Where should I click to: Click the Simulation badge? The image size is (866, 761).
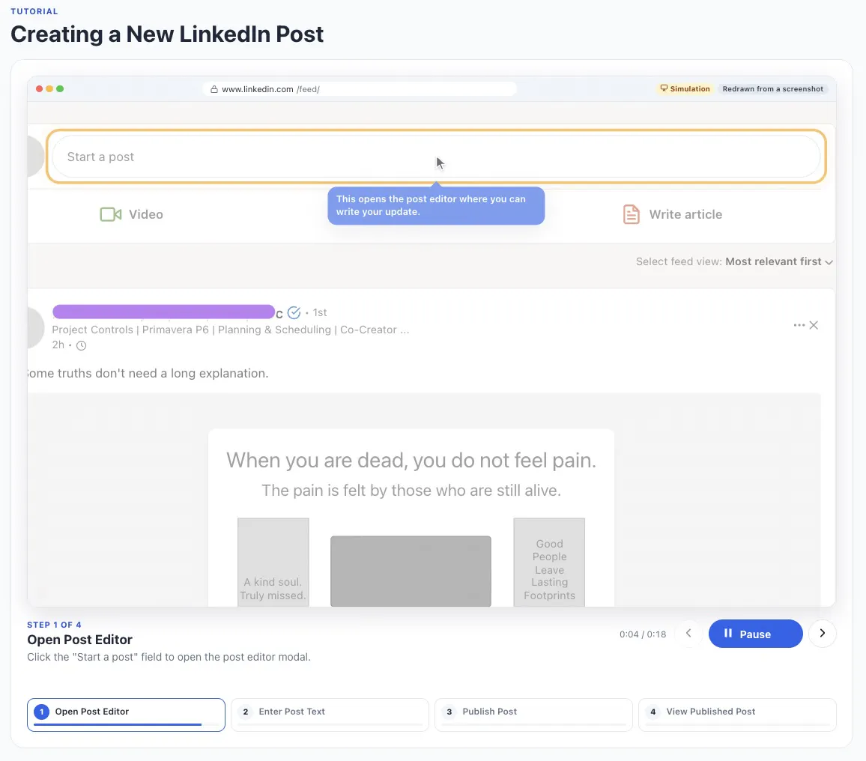pos(685,89)
